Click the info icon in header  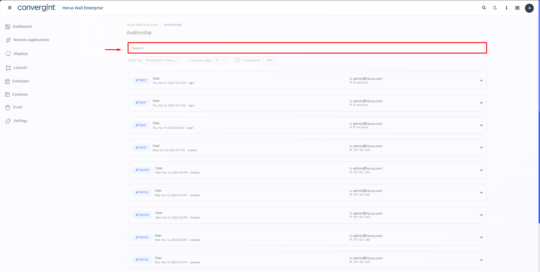point(506,8)
